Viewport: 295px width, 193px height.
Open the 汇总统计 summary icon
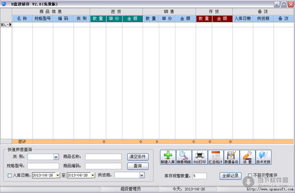[216, 157]
